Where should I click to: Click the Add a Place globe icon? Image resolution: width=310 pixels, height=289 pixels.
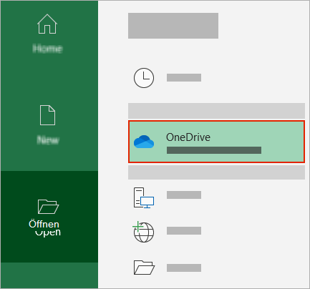coord(143,232)
